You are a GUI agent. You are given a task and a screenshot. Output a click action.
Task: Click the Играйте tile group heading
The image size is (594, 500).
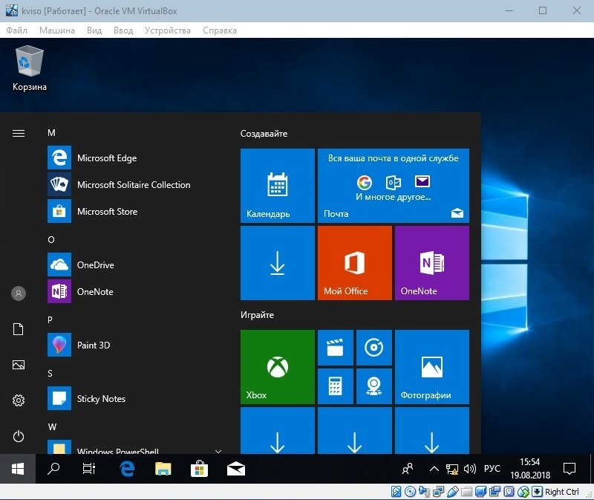point(257,314)
